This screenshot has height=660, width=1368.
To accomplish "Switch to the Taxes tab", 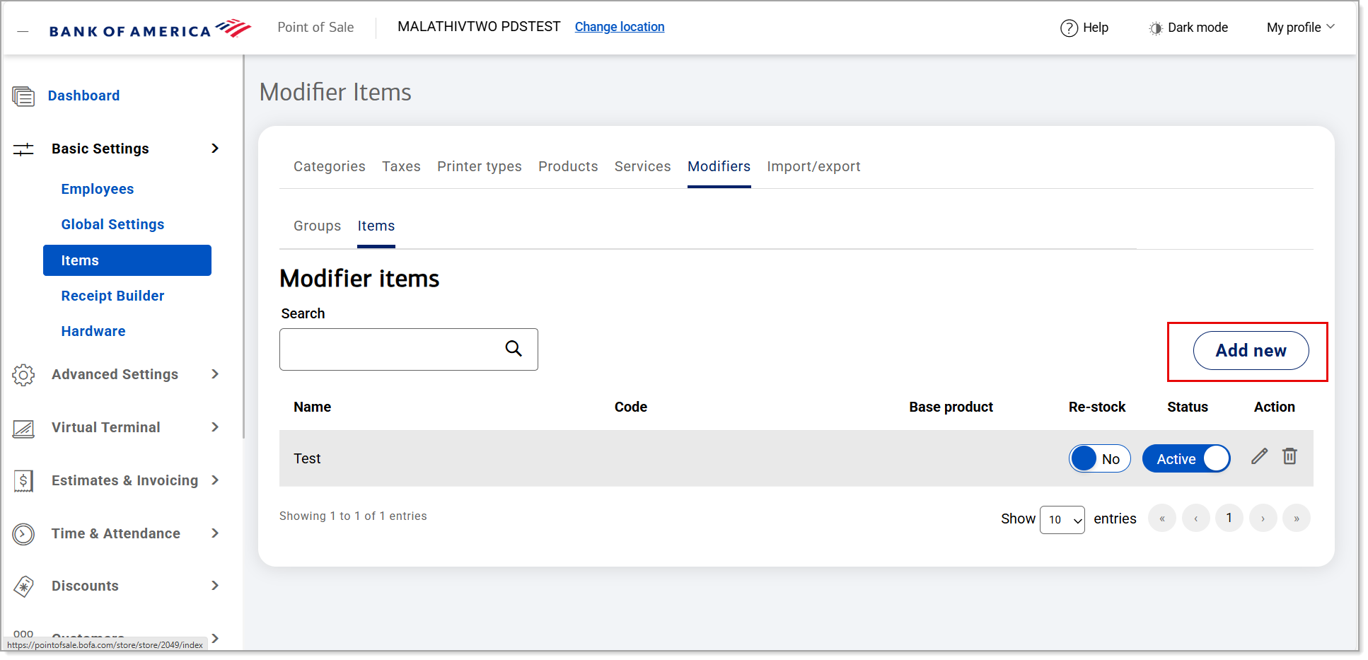I will coord(401,166).
